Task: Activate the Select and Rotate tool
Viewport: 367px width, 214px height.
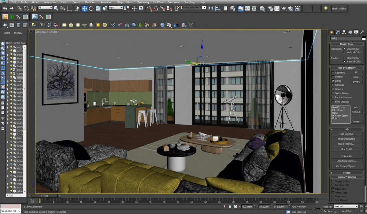Action: pyautogui.click(x=91, y=8)
